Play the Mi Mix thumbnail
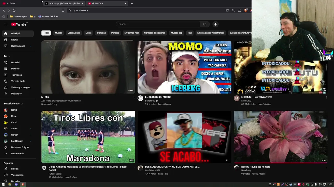This screenshot has height=187, width=334. click(88, 67)
